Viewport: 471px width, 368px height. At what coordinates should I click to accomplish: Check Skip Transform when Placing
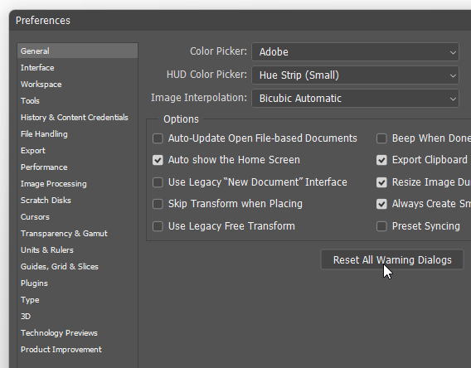tap(158, 204)
